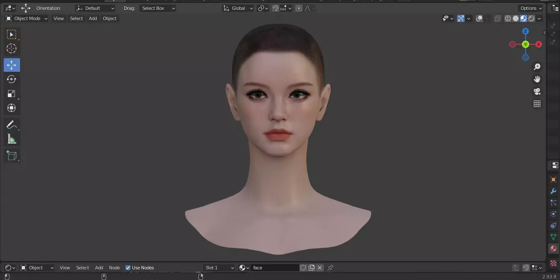This screenshot has height=280, width=560.
Task: Toggle node editor snap magnet
Action: [x=526, y=268]
